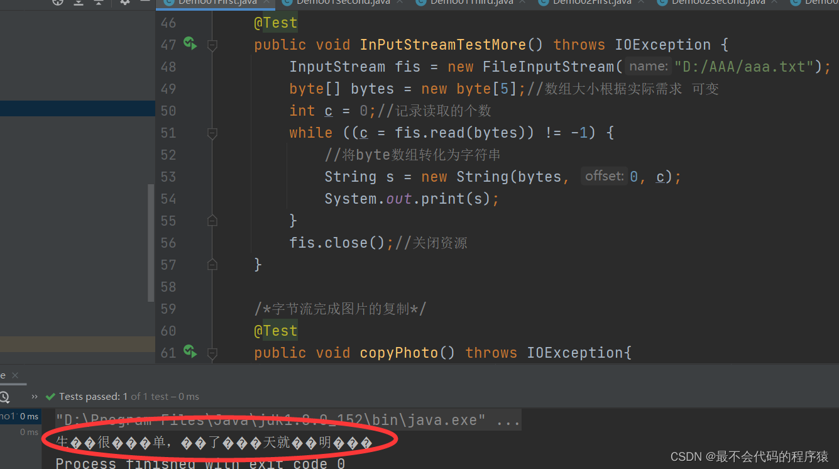This screenshot has width=839, height=469.
Task: Select the Demo01Third.java tab
Action: pyautogui.click(x=471, y=3)
